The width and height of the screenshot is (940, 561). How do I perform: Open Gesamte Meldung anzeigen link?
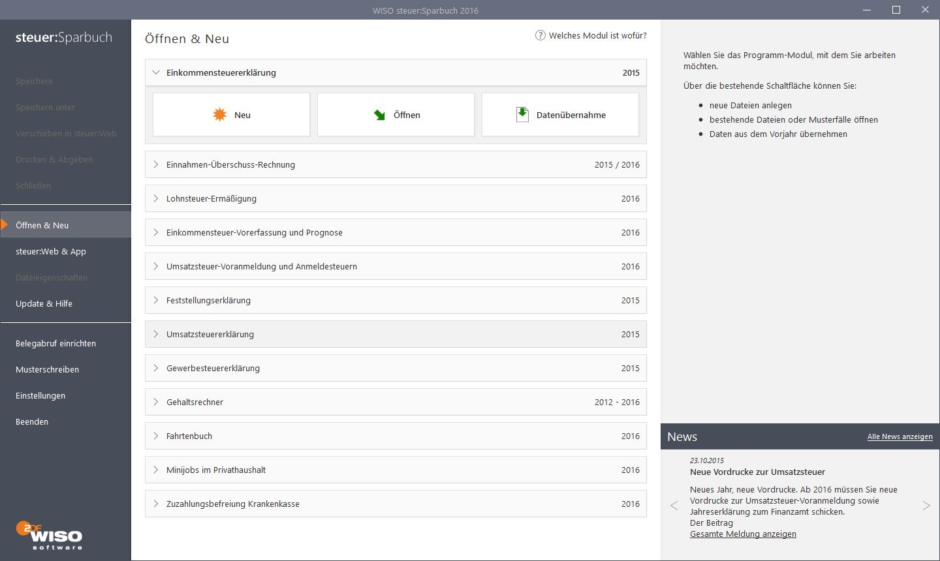pos(743,534)
